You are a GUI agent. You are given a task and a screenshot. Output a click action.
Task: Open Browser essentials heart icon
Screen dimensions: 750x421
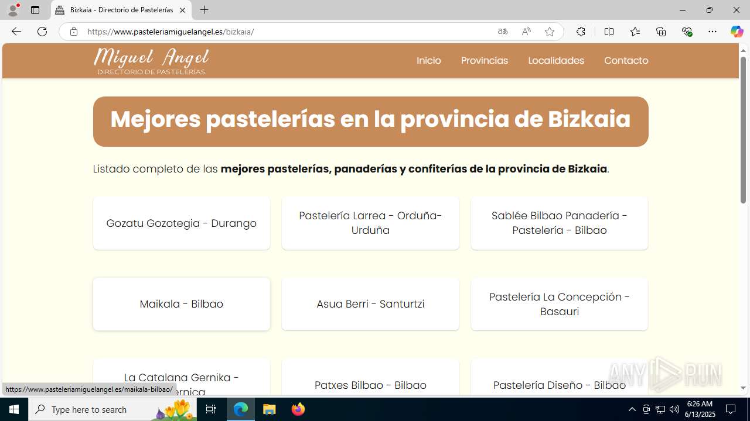point(687,32)
